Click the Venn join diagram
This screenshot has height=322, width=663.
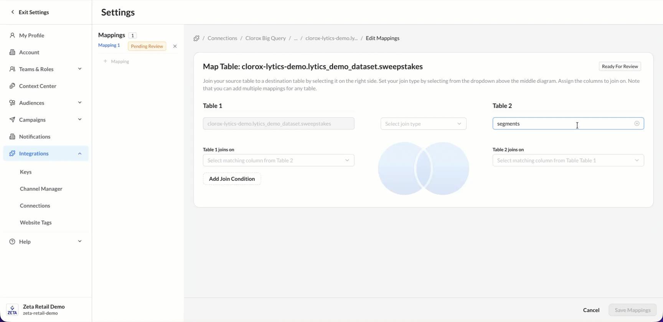tap(424, 169)
